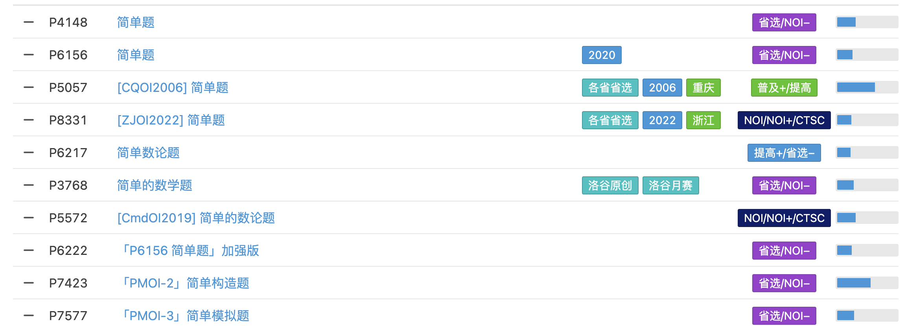The image size is (906, 326).
Task: Open the 简单数论题 problem link
Action: pyautogui.click(x=148, y=153)
